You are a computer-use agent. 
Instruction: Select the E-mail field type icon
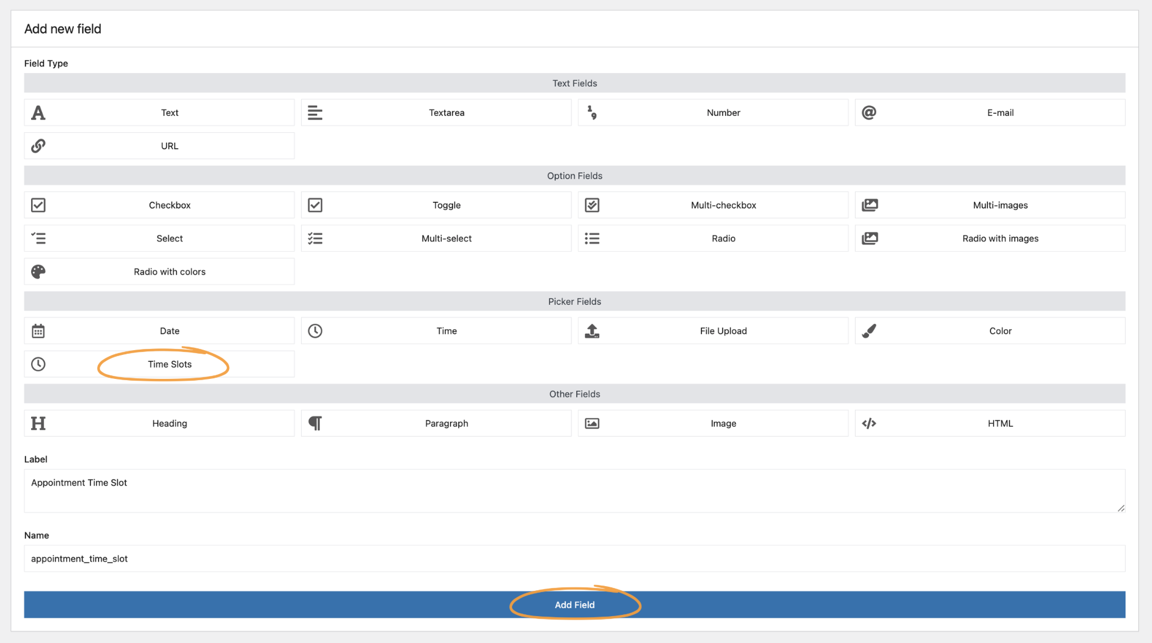[870, 112]
